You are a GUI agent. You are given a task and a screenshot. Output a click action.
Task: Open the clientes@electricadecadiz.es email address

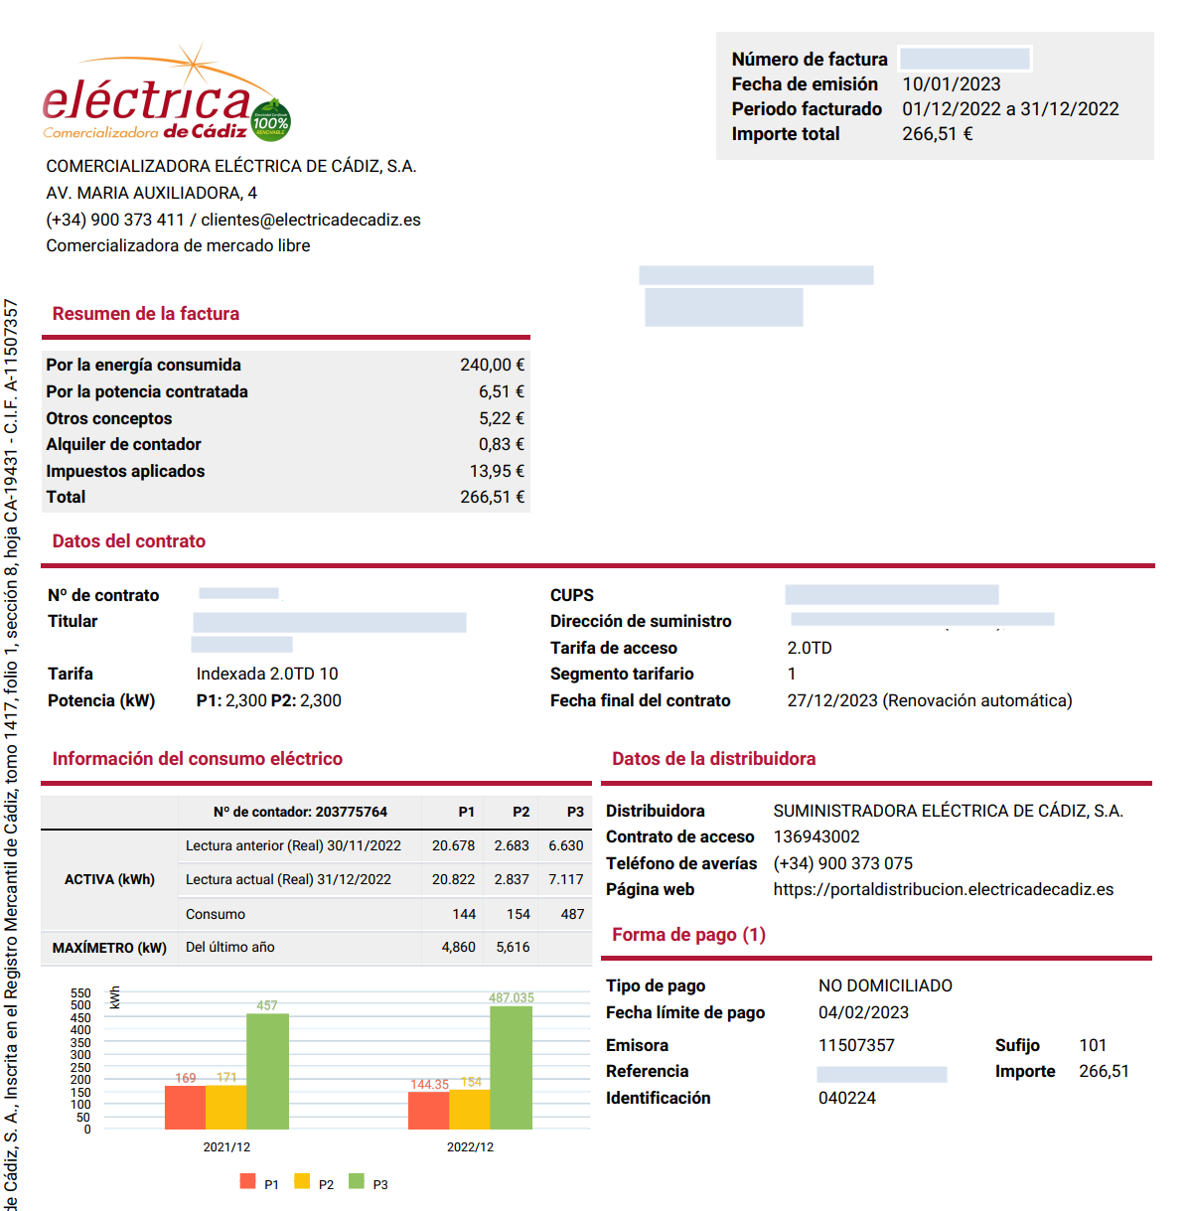311,220
